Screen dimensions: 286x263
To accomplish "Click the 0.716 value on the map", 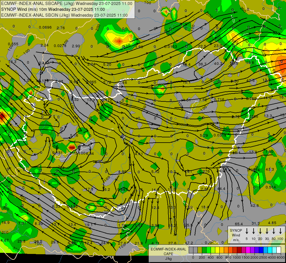I will pos(219,99).
